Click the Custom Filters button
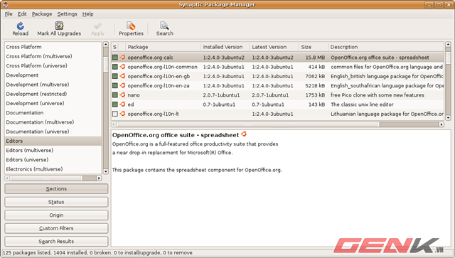 pyautogui.click(x=56, y=228)
